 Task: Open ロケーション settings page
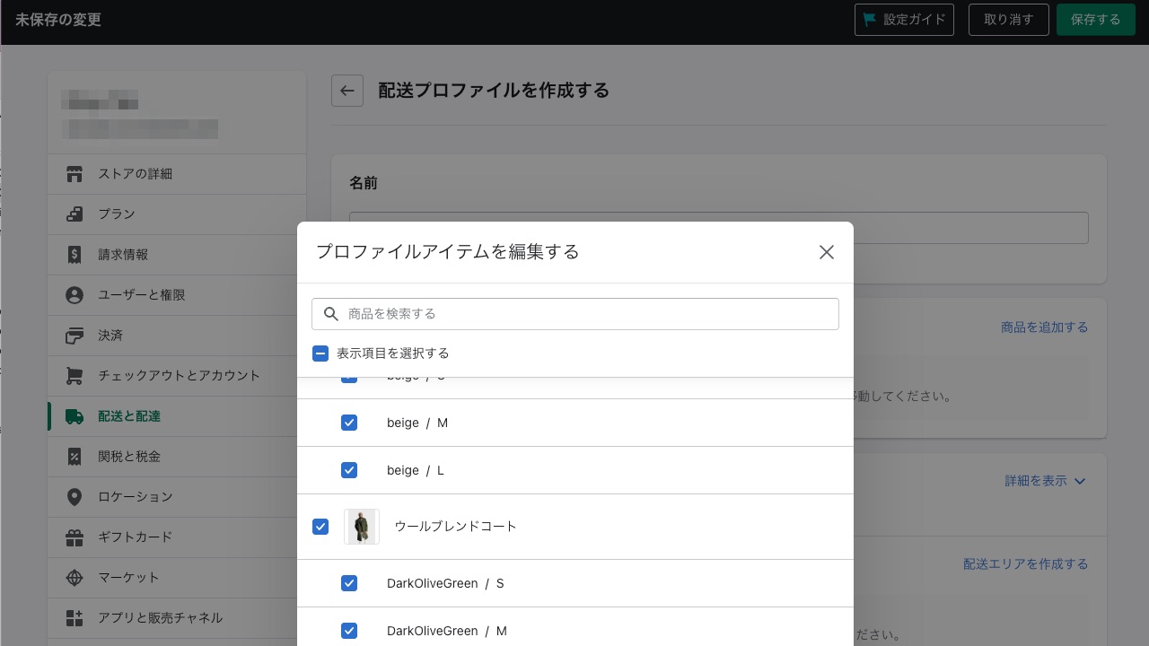tap(177, 497)
